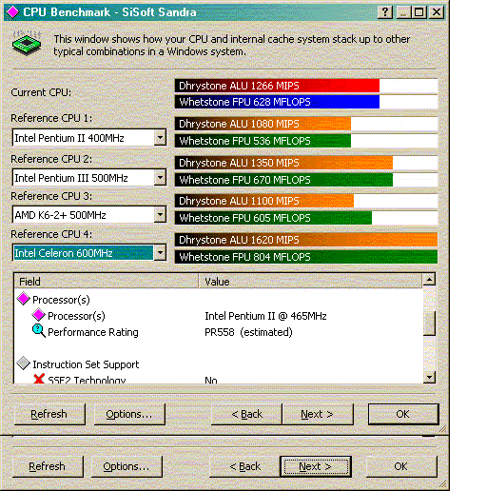Click the lower OK button
The width and height of the screenshot is (487, 491).
401,466
